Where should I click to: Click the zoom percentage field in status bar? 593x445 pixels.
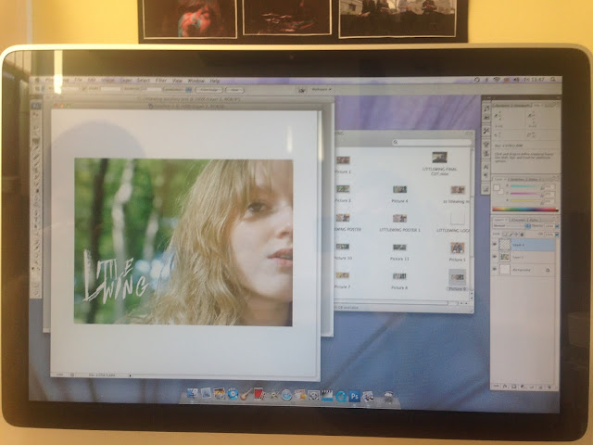(x=59, y=375)
